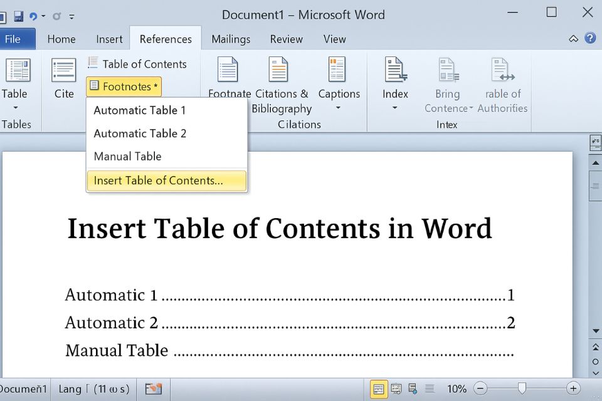Select the Cite tool
The width and height of the screenshot is (602, 401).
[x=63, y=75]
